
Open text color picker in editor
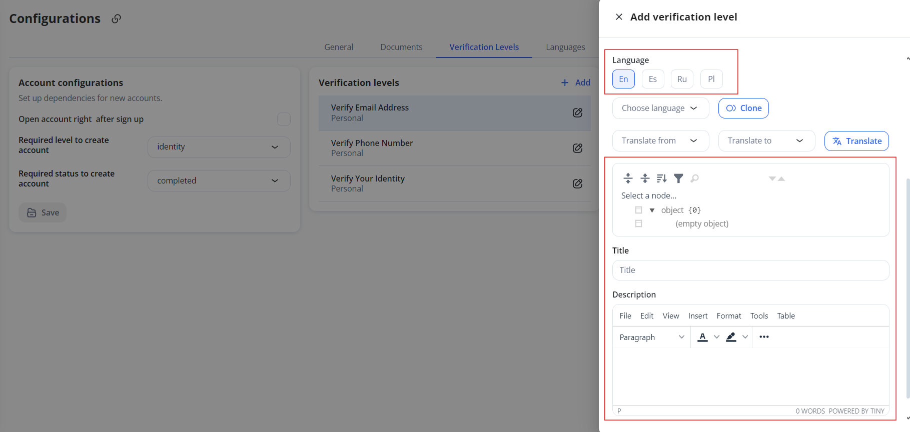[702, 337]
